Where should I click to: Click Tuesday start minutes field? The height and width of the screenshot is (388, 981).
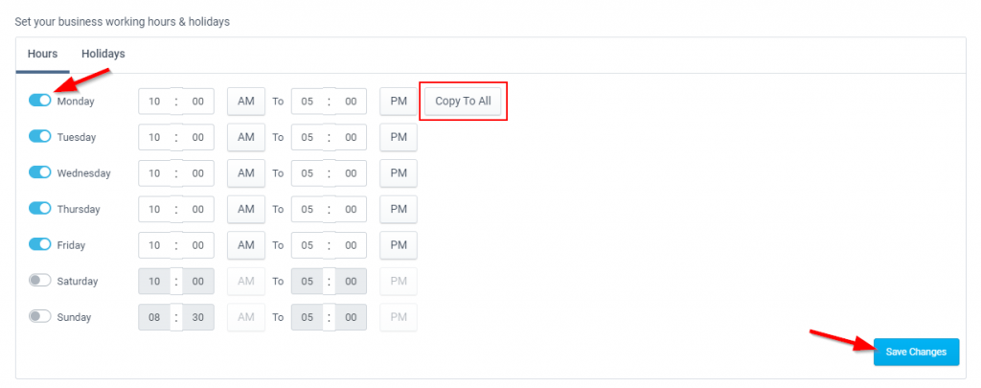tap(198, 138)
